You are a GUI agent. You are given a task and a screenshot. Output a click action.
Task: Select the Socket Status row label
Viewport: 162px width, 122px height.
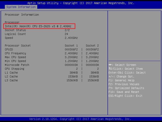(15, 30)
